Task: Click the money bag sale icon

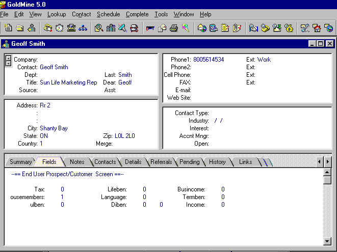Action: coord(289,28)
